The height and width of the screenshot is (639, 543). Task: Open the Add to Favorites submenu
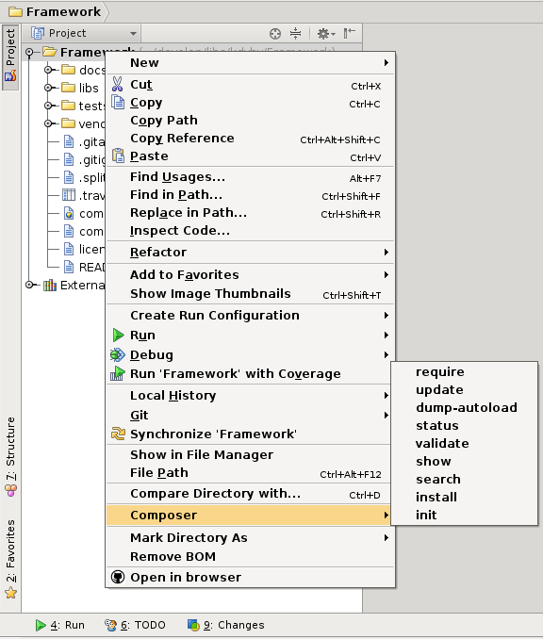[250, 274]
